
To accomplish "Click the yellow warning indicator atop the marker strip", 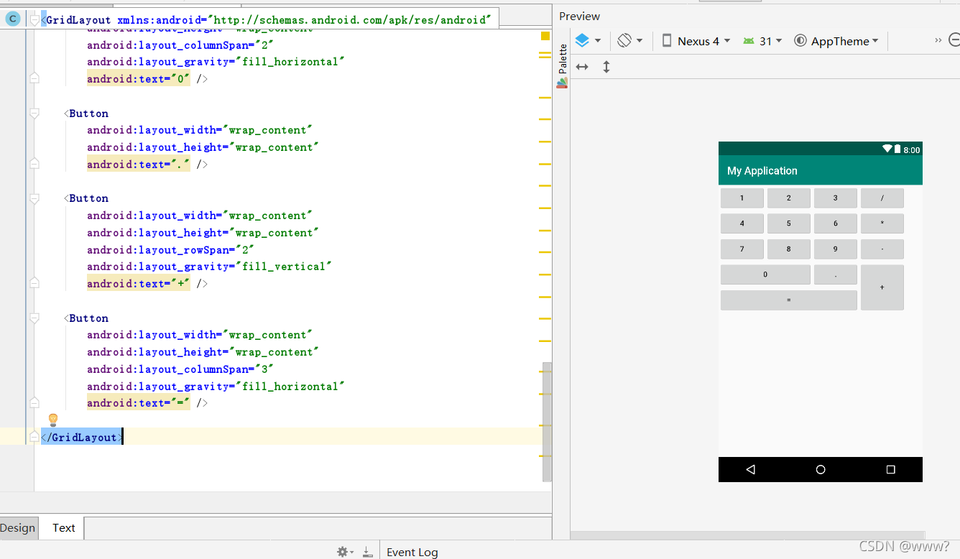I will coord(545,36).
